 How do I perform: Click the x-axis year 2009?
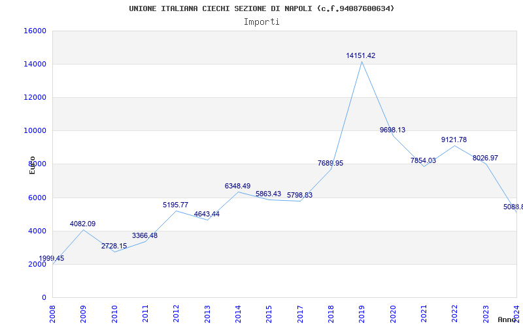point(84,314)
